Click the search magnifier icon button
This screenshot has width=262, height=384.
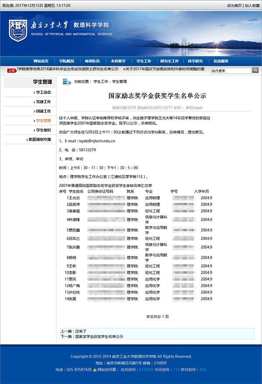[255, 70]
